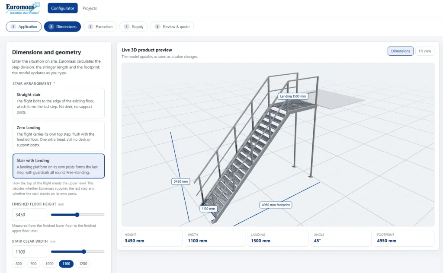Choose the Zero landing arrangement

58,136
